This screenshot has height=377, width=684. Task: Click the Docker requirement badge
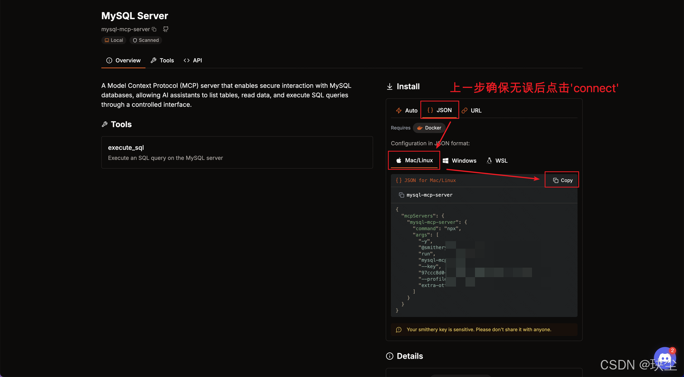tap(429, 128)
